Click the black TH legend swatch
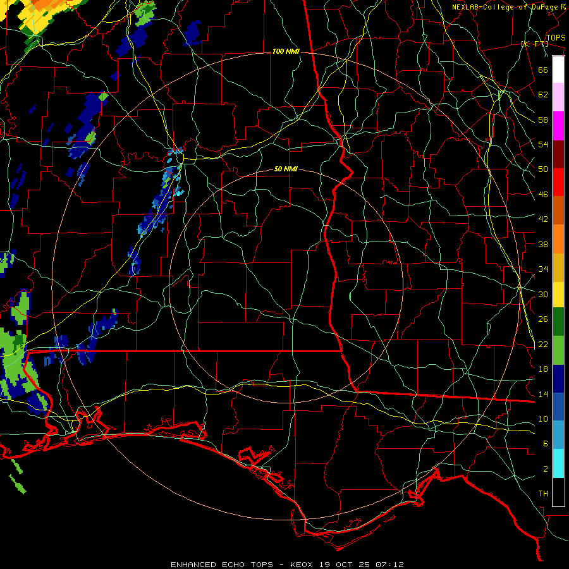 tap(558, 492)
